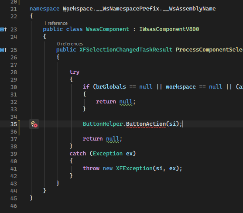Click the interface implementation glyph on line 23
This screenshot has height=213, width=243.
(x=3, y=29)
